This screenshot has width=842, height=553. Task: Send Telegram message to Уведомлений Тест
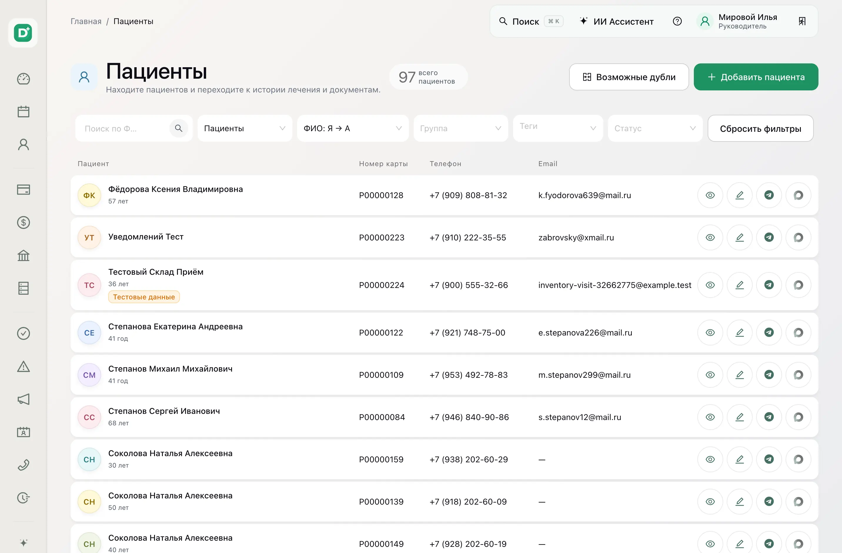point(769,237)
